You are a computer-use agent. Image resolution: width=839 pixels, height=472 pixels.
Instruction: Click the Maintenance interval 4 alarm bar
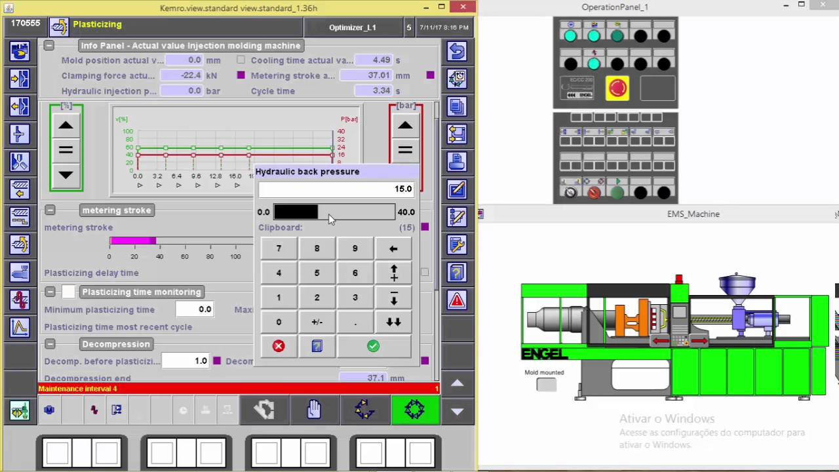239,389
